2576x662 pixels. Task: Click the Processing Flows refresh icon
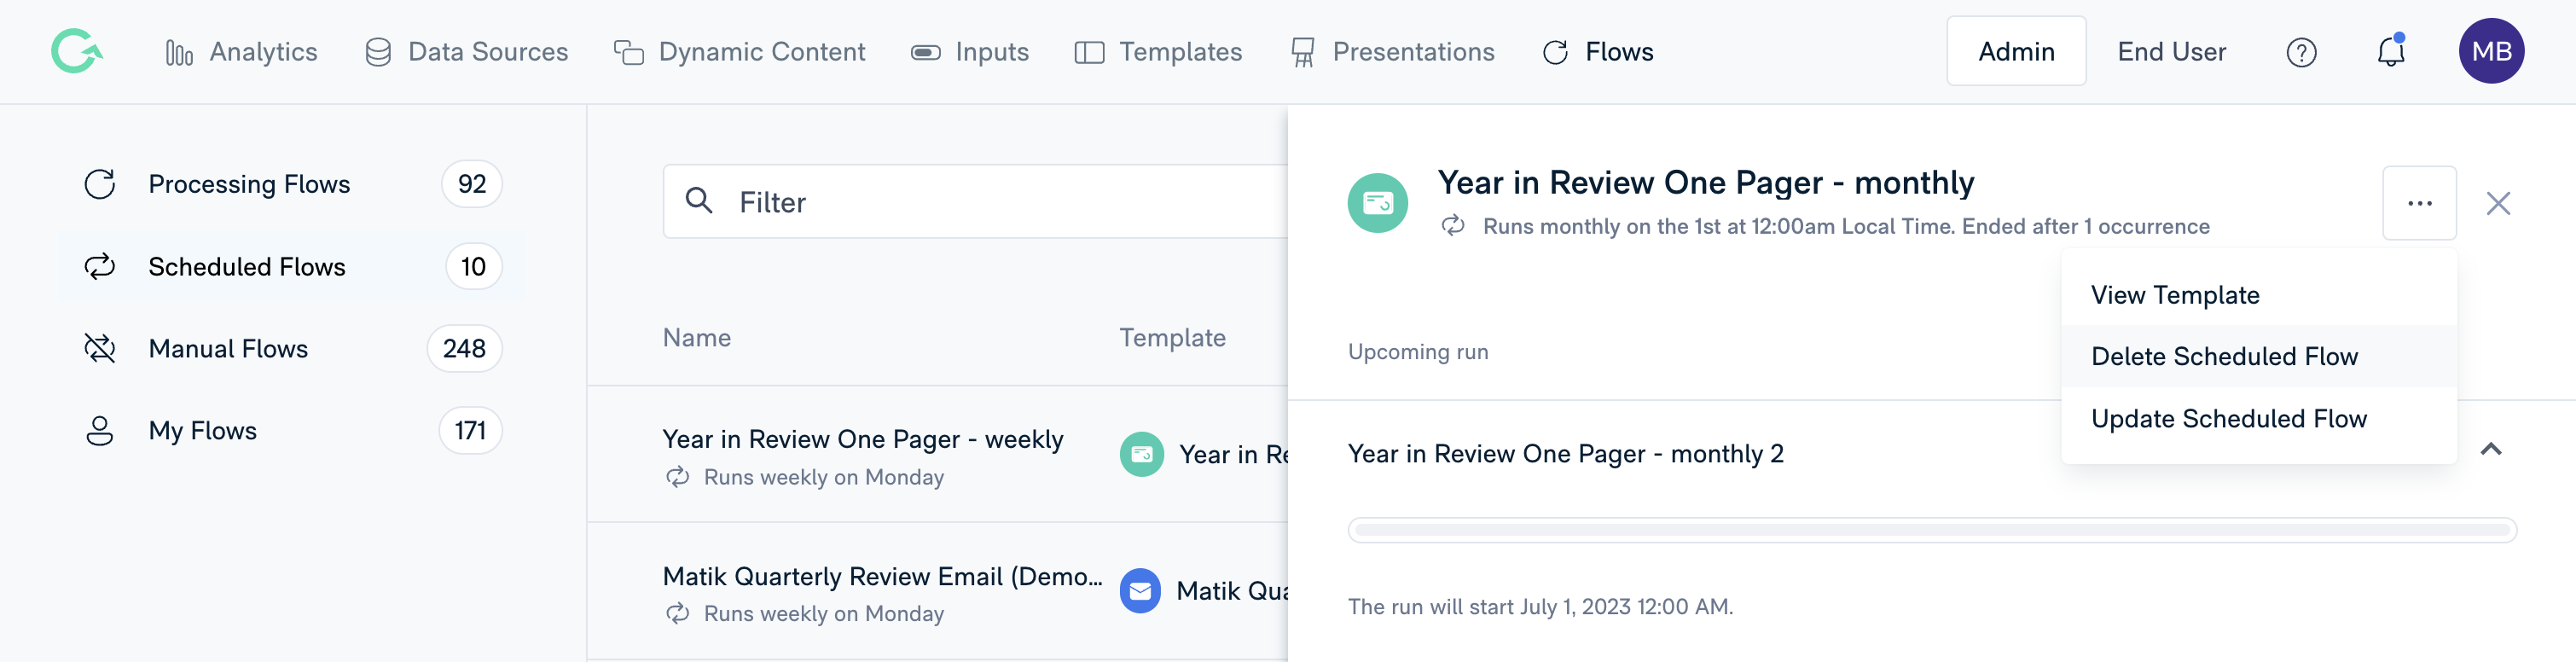(100, 184)
